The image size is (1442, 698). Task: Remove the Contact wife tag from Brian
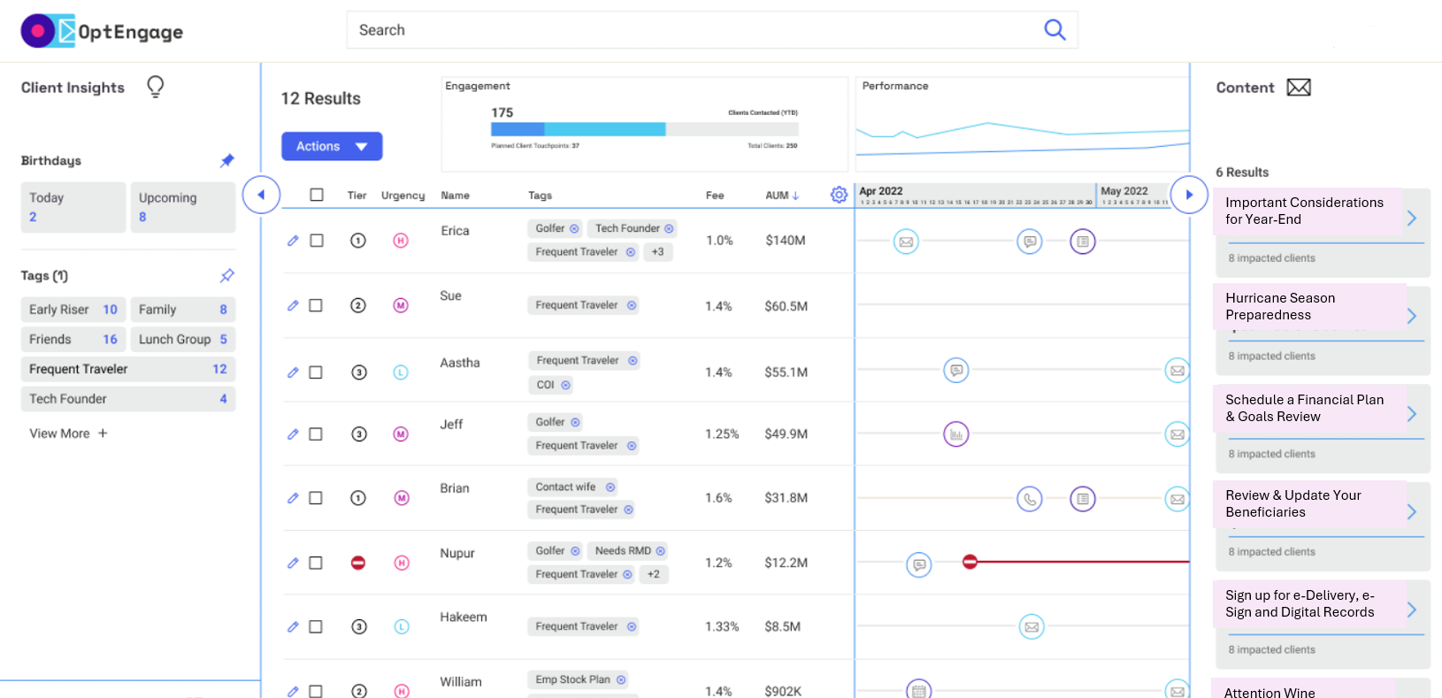point(610,487)
